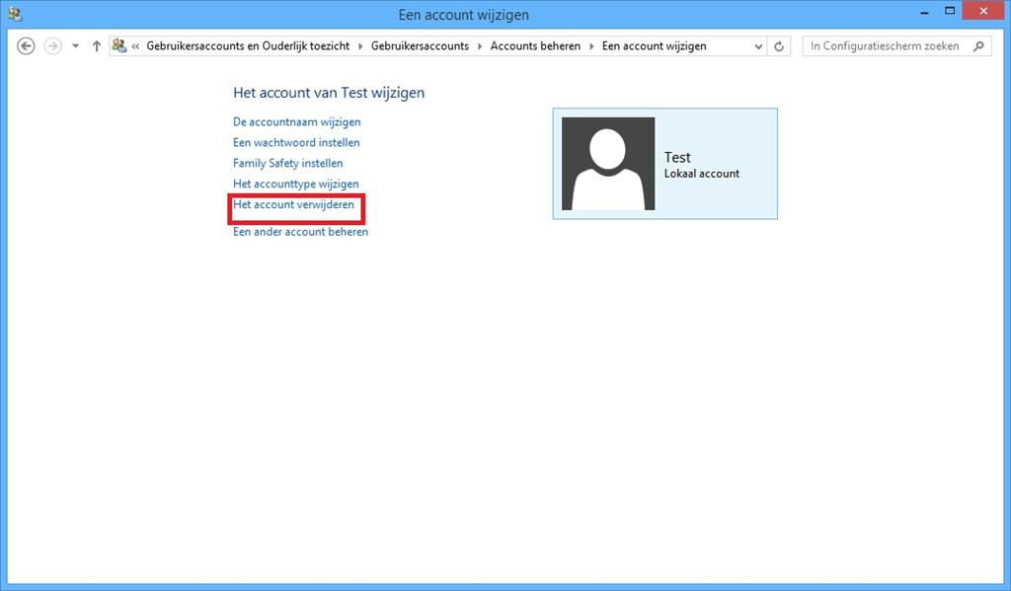Click the user accounts icon in address bar
The width and height of the screenshot is (1011, 591).
click(x=119, y=45)
